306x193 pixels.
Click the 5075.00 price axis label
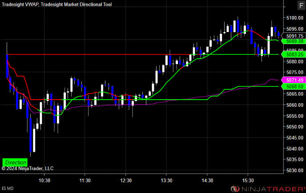tap(295, 72)
